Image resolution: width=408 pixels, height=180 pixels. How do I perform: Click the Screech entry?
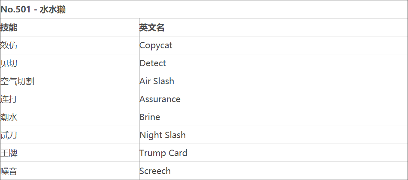click(155, 171)
